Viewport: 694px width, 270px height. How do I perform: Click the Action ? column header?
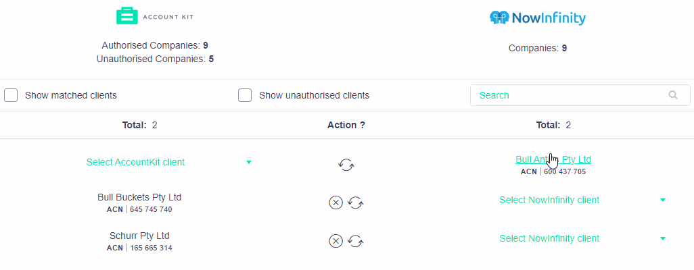[x=346, y=125]
